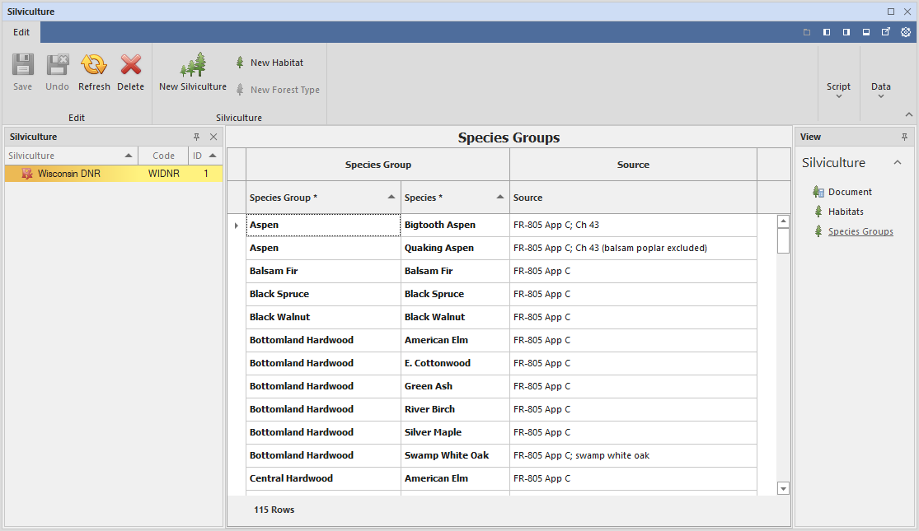Sort the Silviculture column in left panel
The width and height of the screenshot is (919, 531).
tap(71, 156)
